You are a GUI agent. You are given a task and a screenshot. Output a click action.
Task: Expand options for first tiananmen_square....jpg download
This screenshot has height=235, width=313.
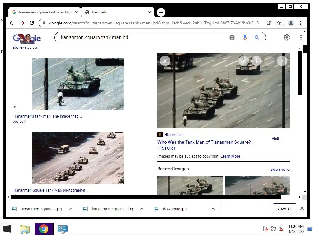71,209
